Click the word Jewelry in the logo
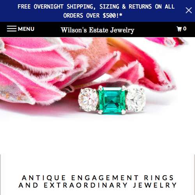Screen dimensions: 195x195 click(x=122, y=30)
